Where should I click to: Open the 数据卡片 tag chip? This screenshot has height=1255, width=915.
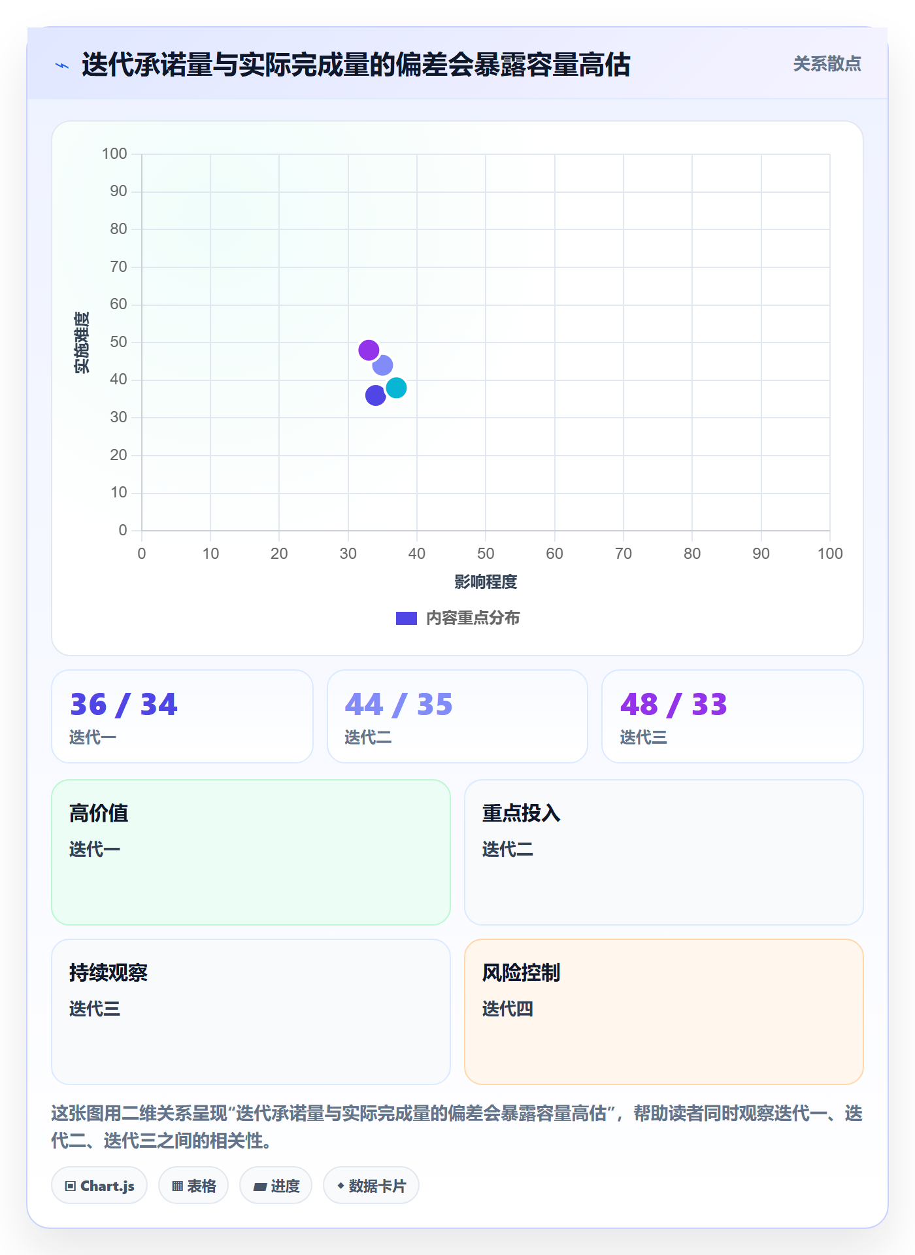(x=371, y=1185)
